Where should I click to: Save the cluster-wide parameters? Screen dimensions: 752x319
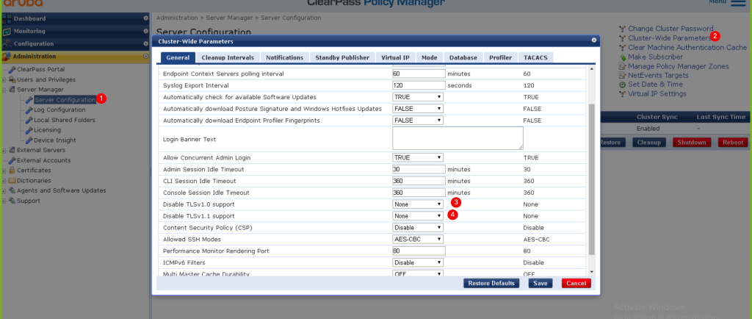pyautogui.click(x=540, y=284)
